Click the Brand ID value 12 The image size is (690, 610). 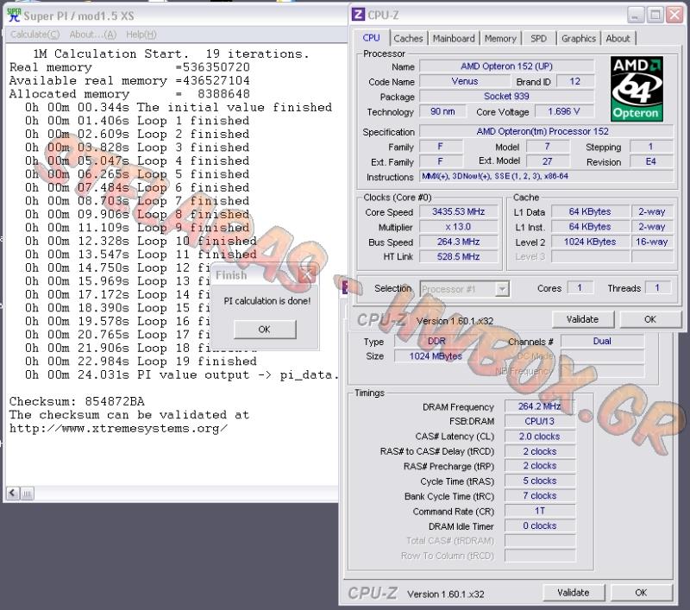(x=574, y=81)
